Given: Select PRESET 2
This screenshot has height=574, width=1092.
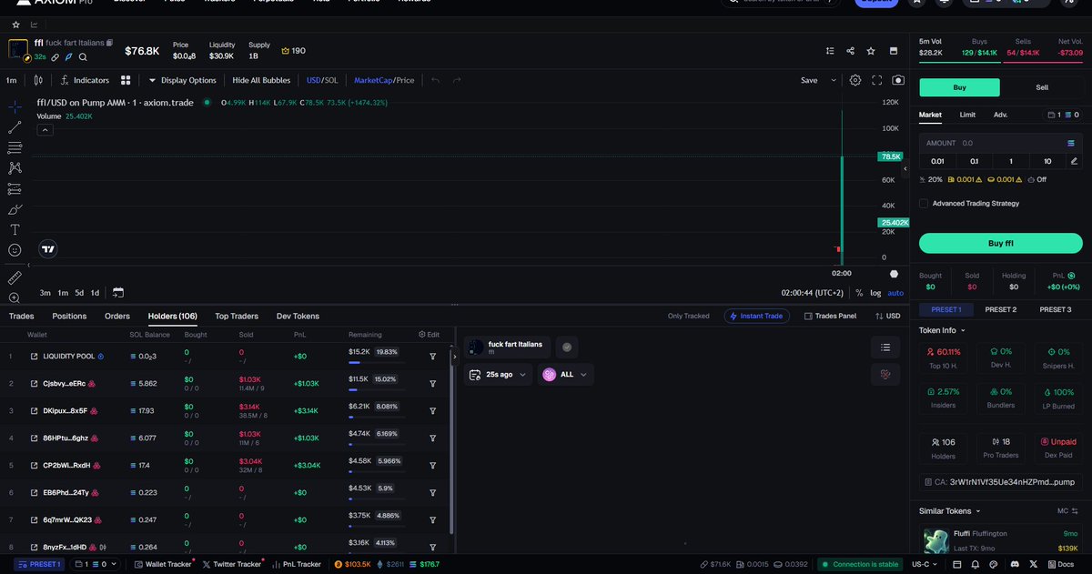Looking at the screenshot, I should coord(1000,309).
